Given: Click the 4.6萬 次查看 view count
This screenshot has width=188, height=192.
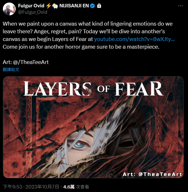Looking at the screenshot, I should [76, 187].
